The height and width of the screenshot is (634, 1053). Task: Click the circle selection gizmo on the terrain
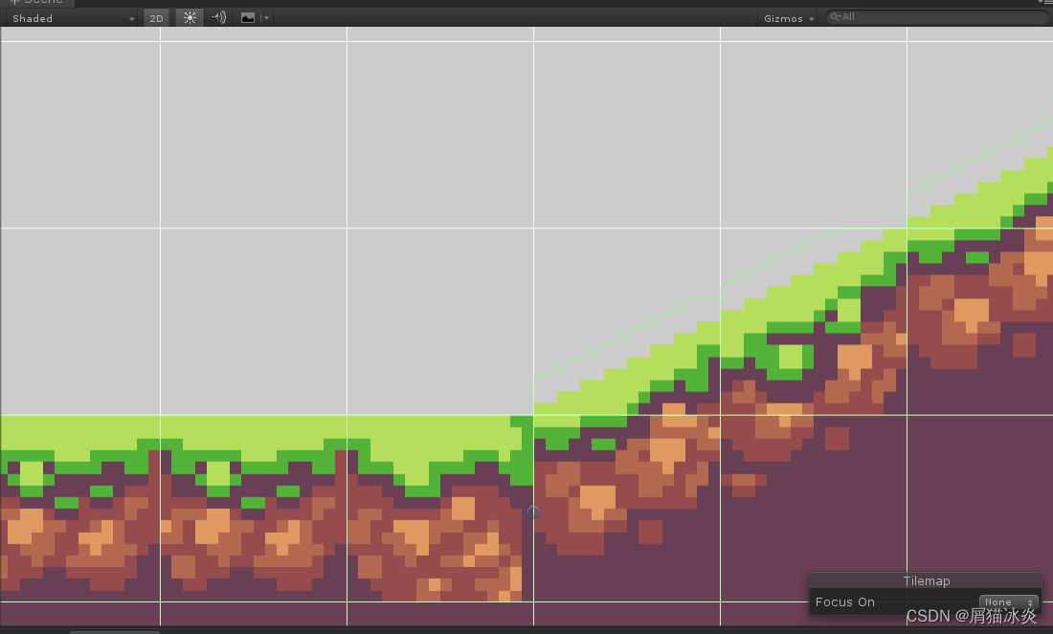tap(532, 512)
